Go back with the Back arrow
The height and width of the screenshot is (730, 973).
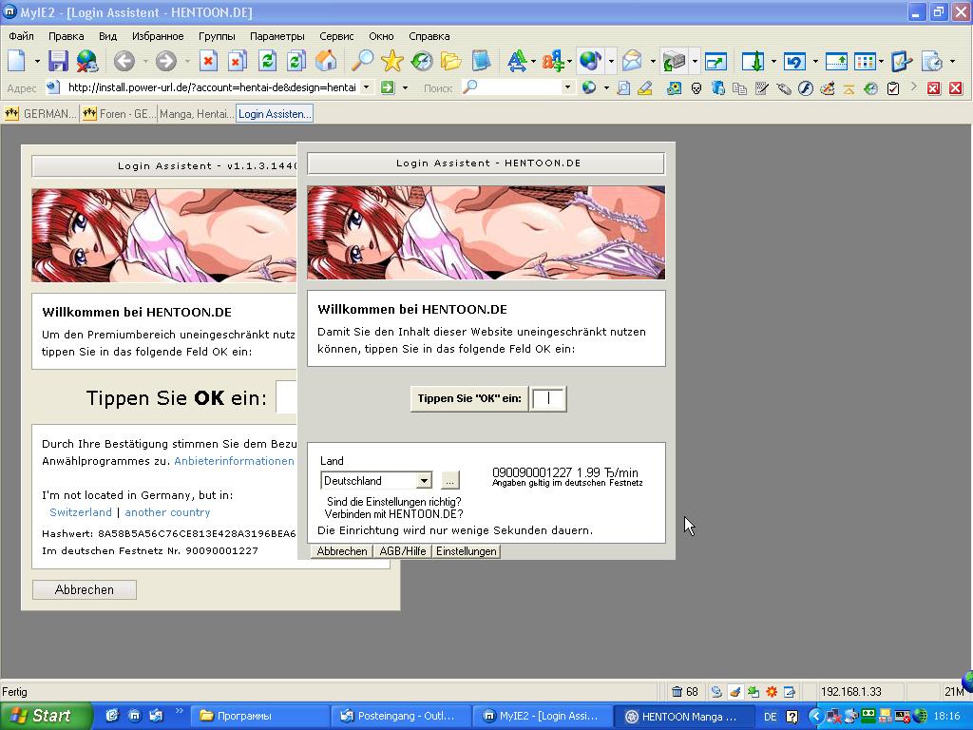point(124,61)
